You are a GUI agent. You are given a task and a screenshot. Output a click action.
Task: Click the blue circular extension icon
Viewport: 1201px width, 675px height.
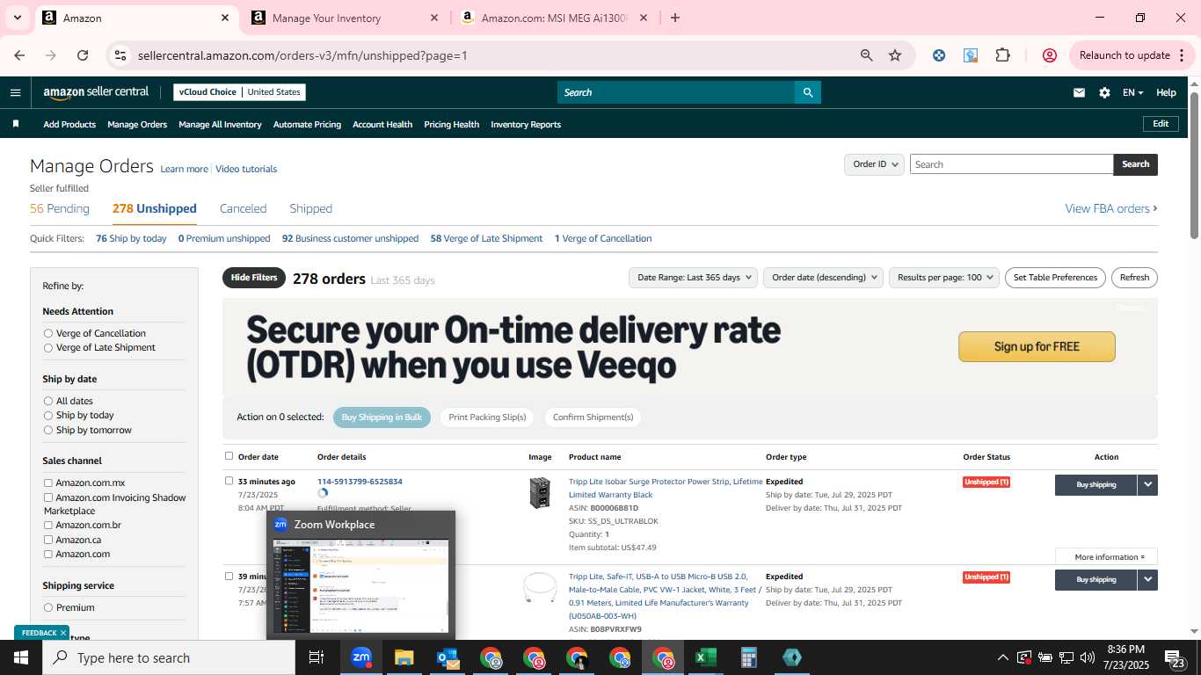(x=939, y=55)
